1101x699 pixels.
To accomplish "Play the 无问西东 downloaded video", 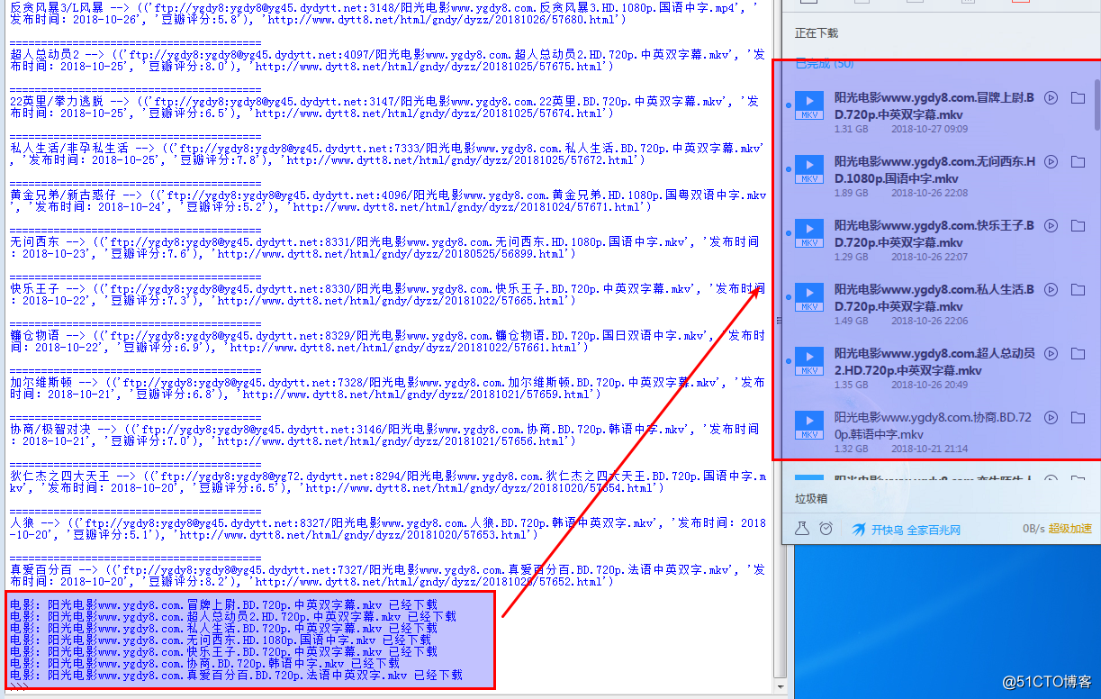I will pyautogui.click(x=1051, y=162).
